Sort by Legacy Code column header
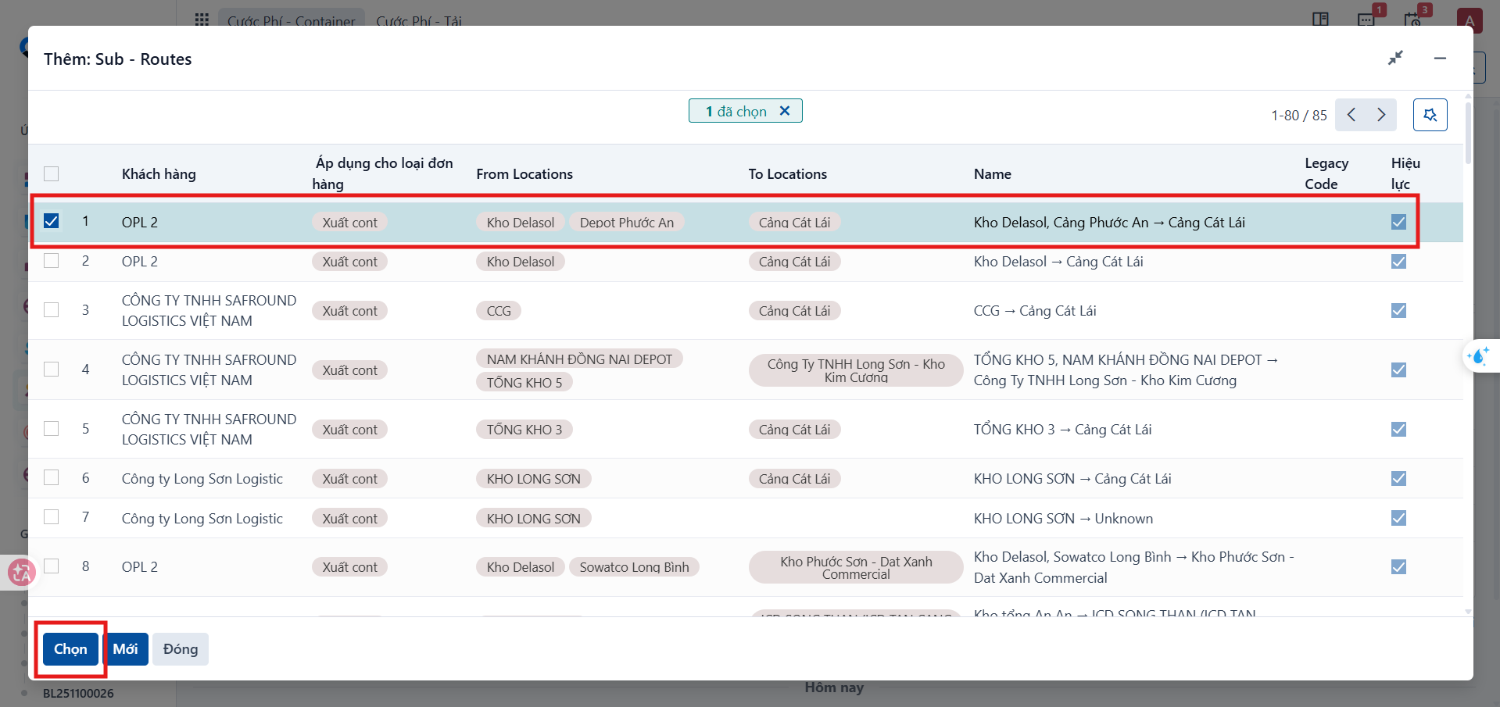Screen dimensions: 1500x707 point(1326,173)
